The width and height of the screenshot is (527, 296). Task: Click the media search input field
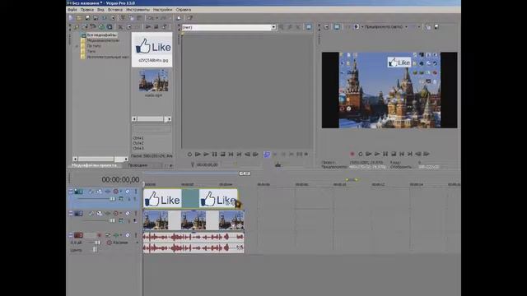click(152, 129)
